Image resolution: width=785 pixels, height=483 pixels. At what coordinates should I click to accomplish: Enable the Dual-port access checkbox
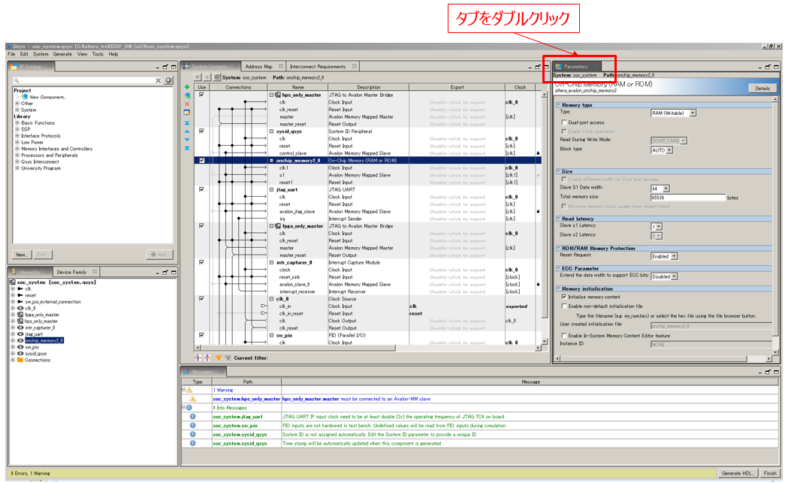(564, 122)
